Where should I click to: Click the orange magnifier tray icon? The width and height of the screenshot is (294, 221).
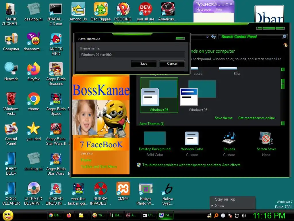click(x=216, y=216)
